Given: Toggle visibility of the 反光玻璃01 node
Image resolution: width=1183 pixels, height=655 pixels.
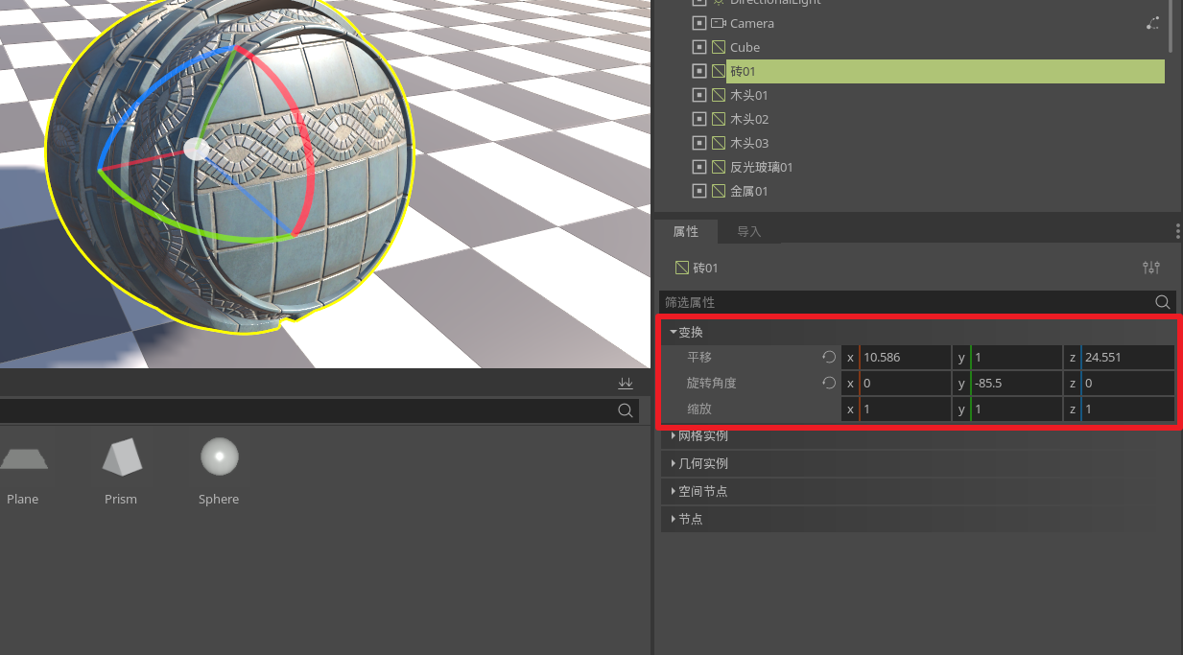Looking at the screenshot, I should [x=698, y=167].
